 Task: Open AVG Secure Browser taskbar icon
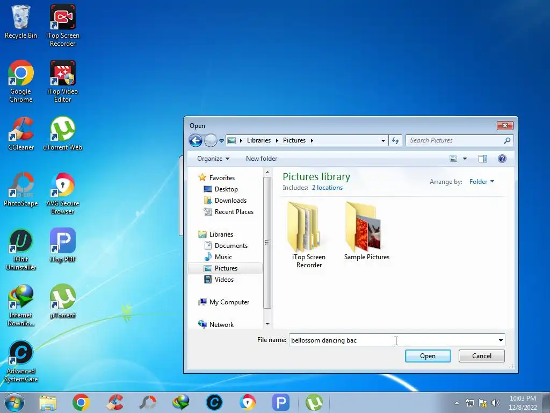click(x=248, y=403)
